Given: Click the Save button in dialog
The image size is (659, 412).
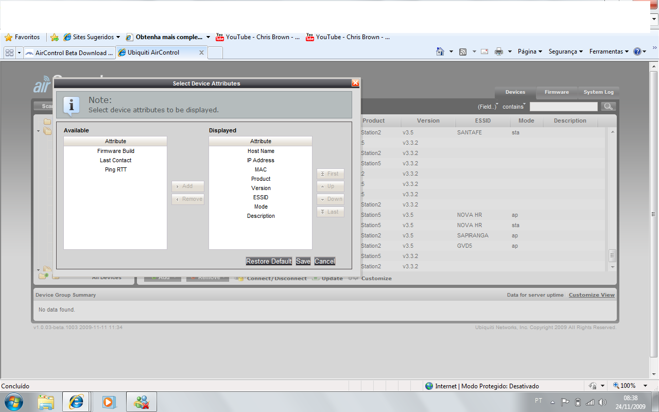Looking at the screenshot, I should coord(303,261).
